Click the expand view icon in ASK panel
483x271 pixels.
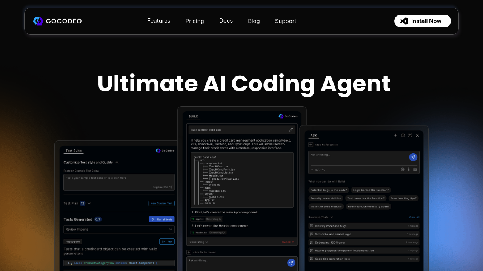(x=410, y=135)
